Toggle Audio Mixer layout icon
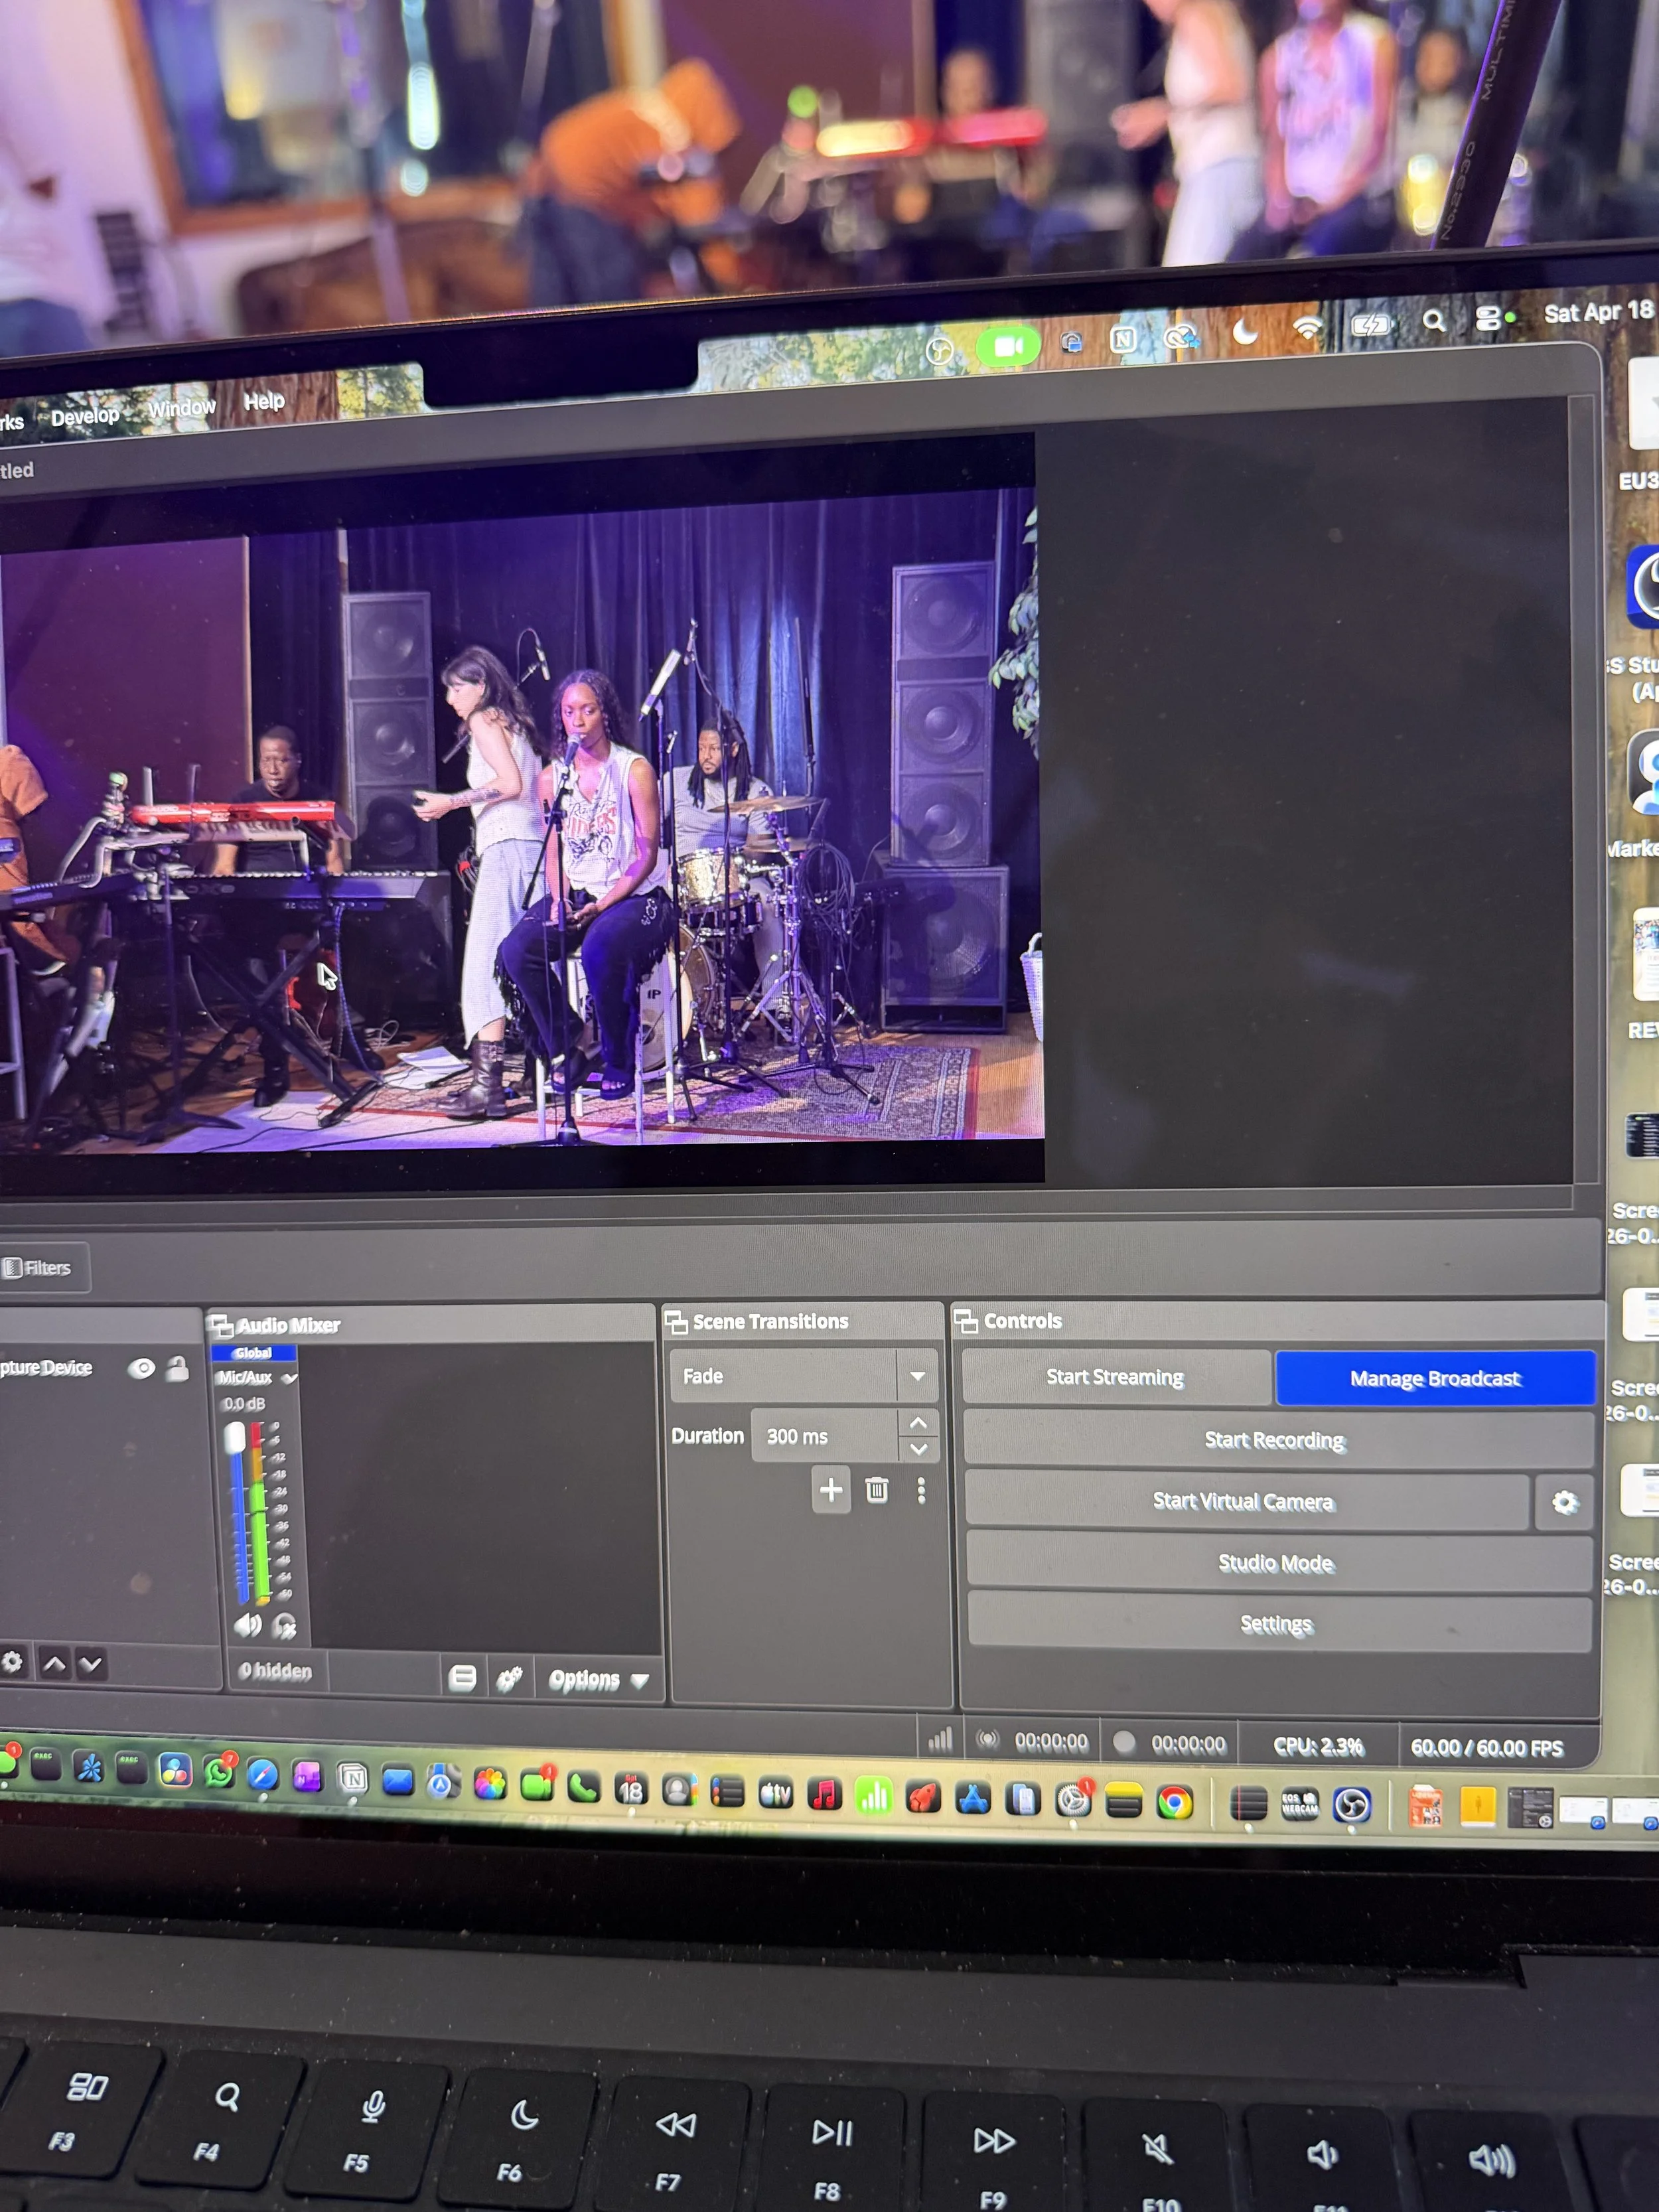 coord(462,1677)
